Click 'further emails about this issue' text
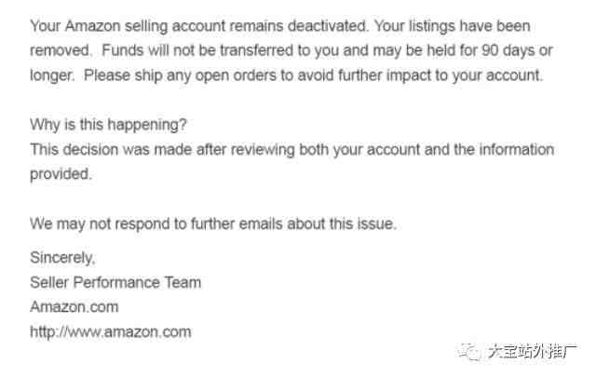This screenshot has height=378, width=596. point(293,223)
